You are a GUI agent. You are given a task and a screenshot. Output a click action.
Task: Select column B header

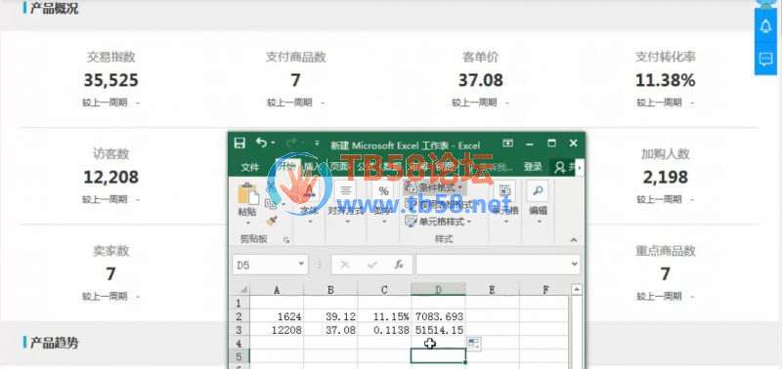click(330, 290)
